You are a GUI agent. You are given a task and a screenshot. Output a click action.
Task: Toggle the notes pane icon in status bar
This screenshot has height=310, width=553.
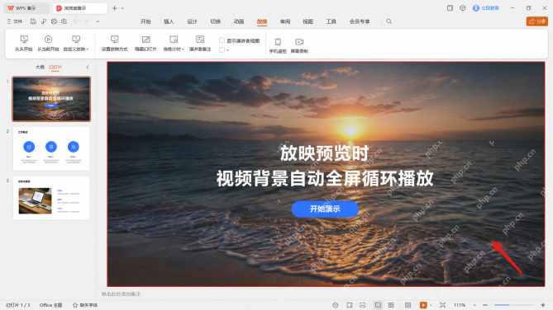pos(350,305)
